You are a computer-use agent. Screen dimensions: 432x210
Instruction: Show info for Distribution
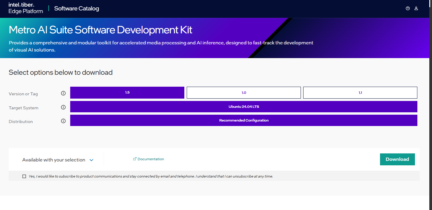(x=63, y=121)
